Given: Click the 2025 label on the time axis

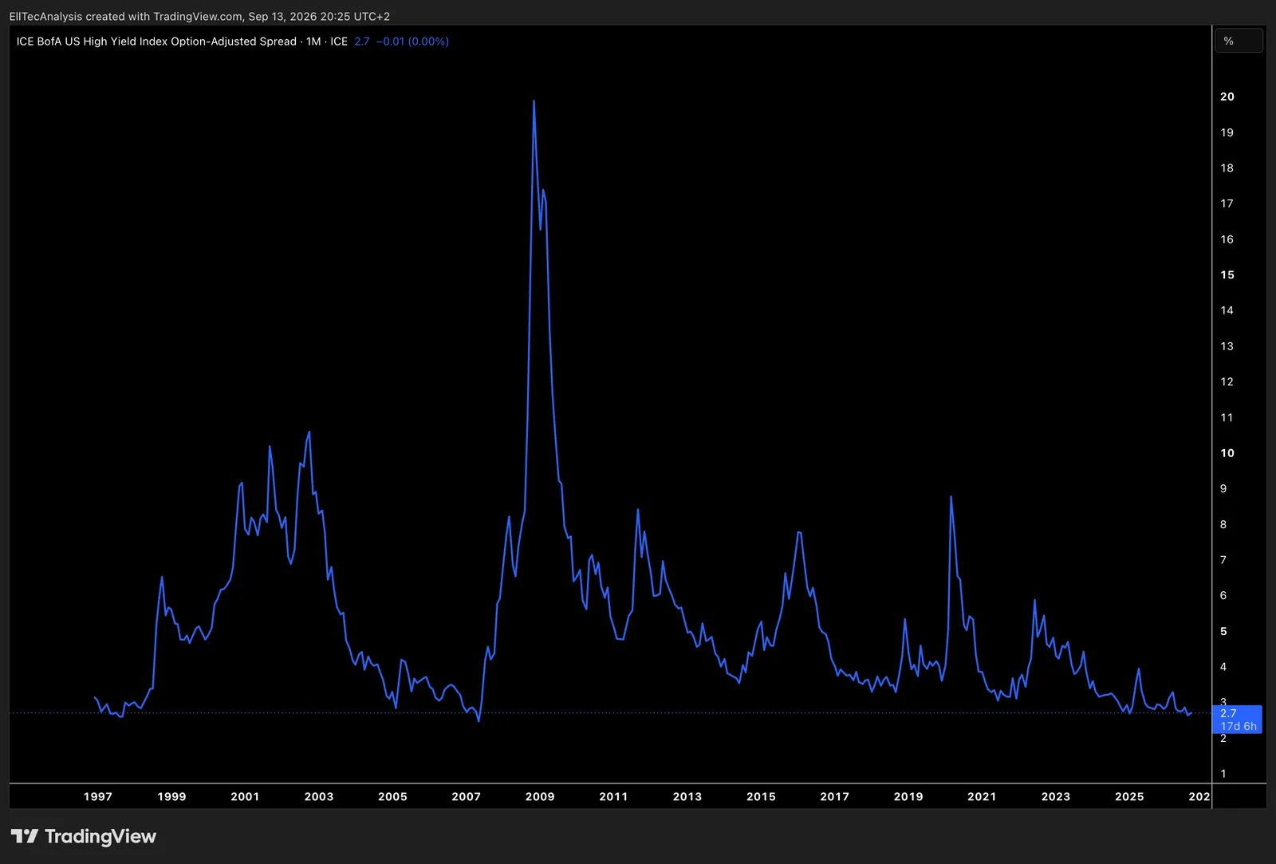Looking at the screenshot, I should 1129,796.
